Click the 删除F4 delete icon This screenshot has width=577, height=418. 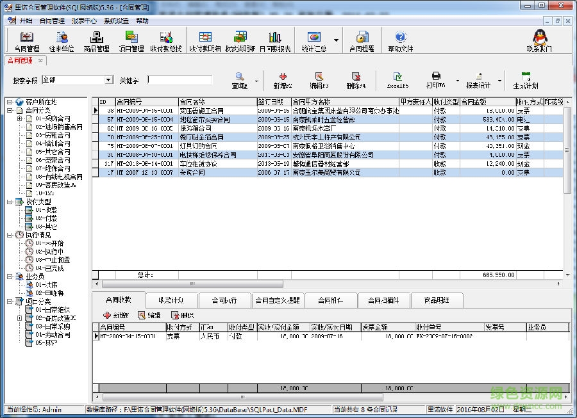pyautogui.click(x=355, y=80)
